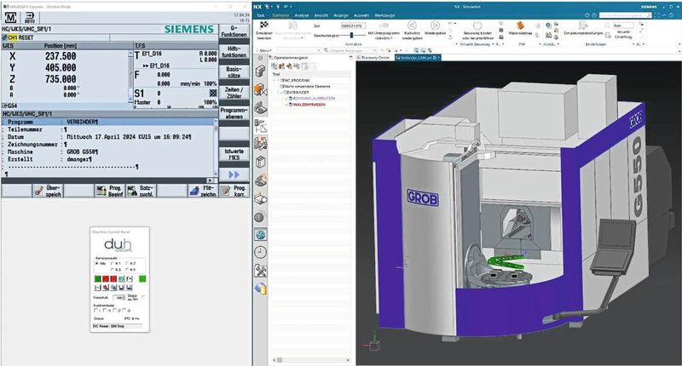Select the Basissätze softkey
Screen dimensions: 682x366
234,72
